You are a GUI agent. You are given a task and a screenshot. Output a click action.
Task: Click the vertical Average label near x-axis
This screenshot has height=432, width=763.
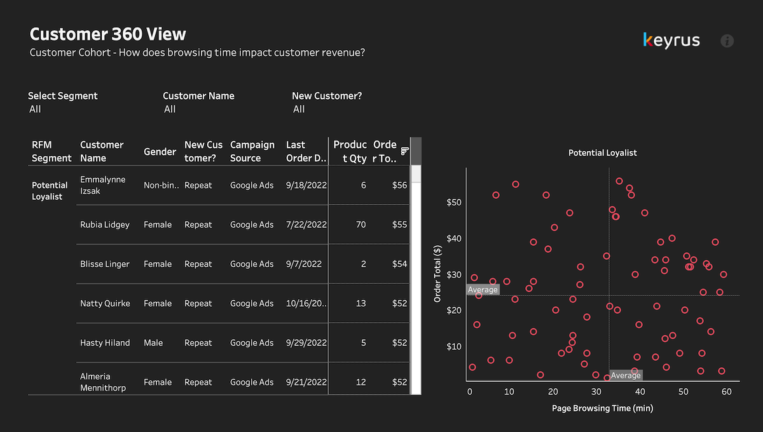click(x=626, y=375)
